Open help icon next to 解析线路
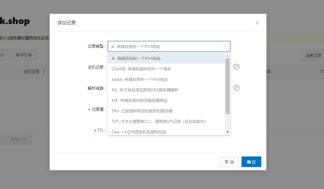324x189 pixels. pos(236,88)
